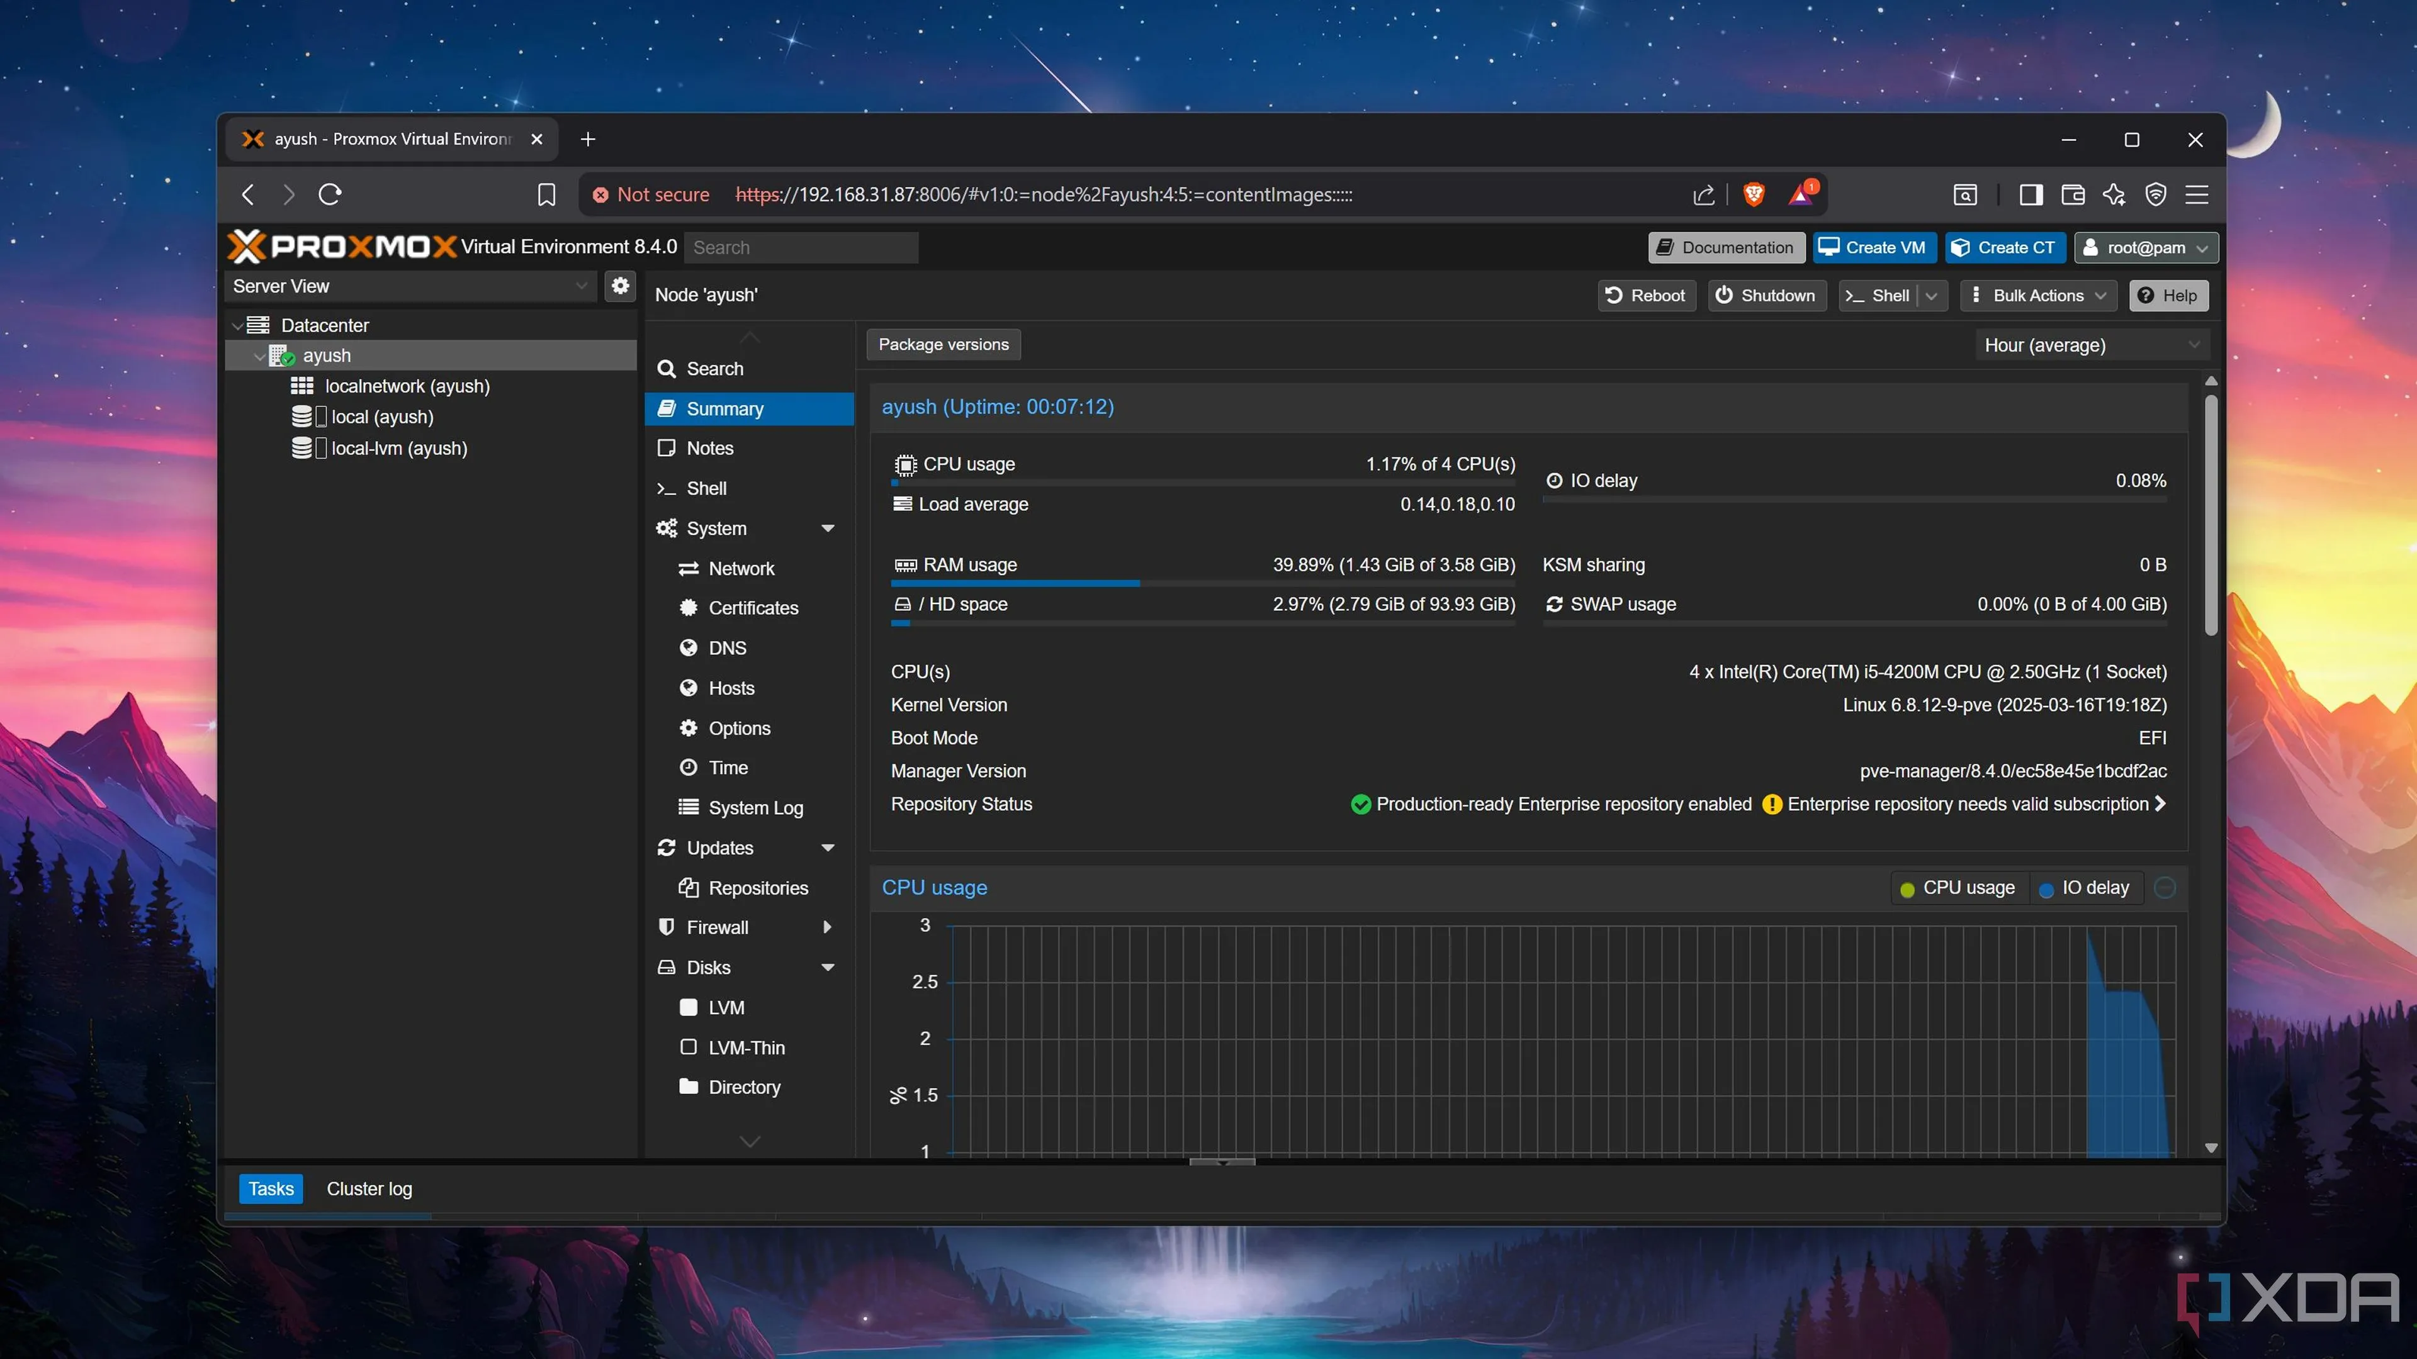Click the summary panel vertical scrollbar
Viewport: 2417px width, 1359px height.
2211,516
